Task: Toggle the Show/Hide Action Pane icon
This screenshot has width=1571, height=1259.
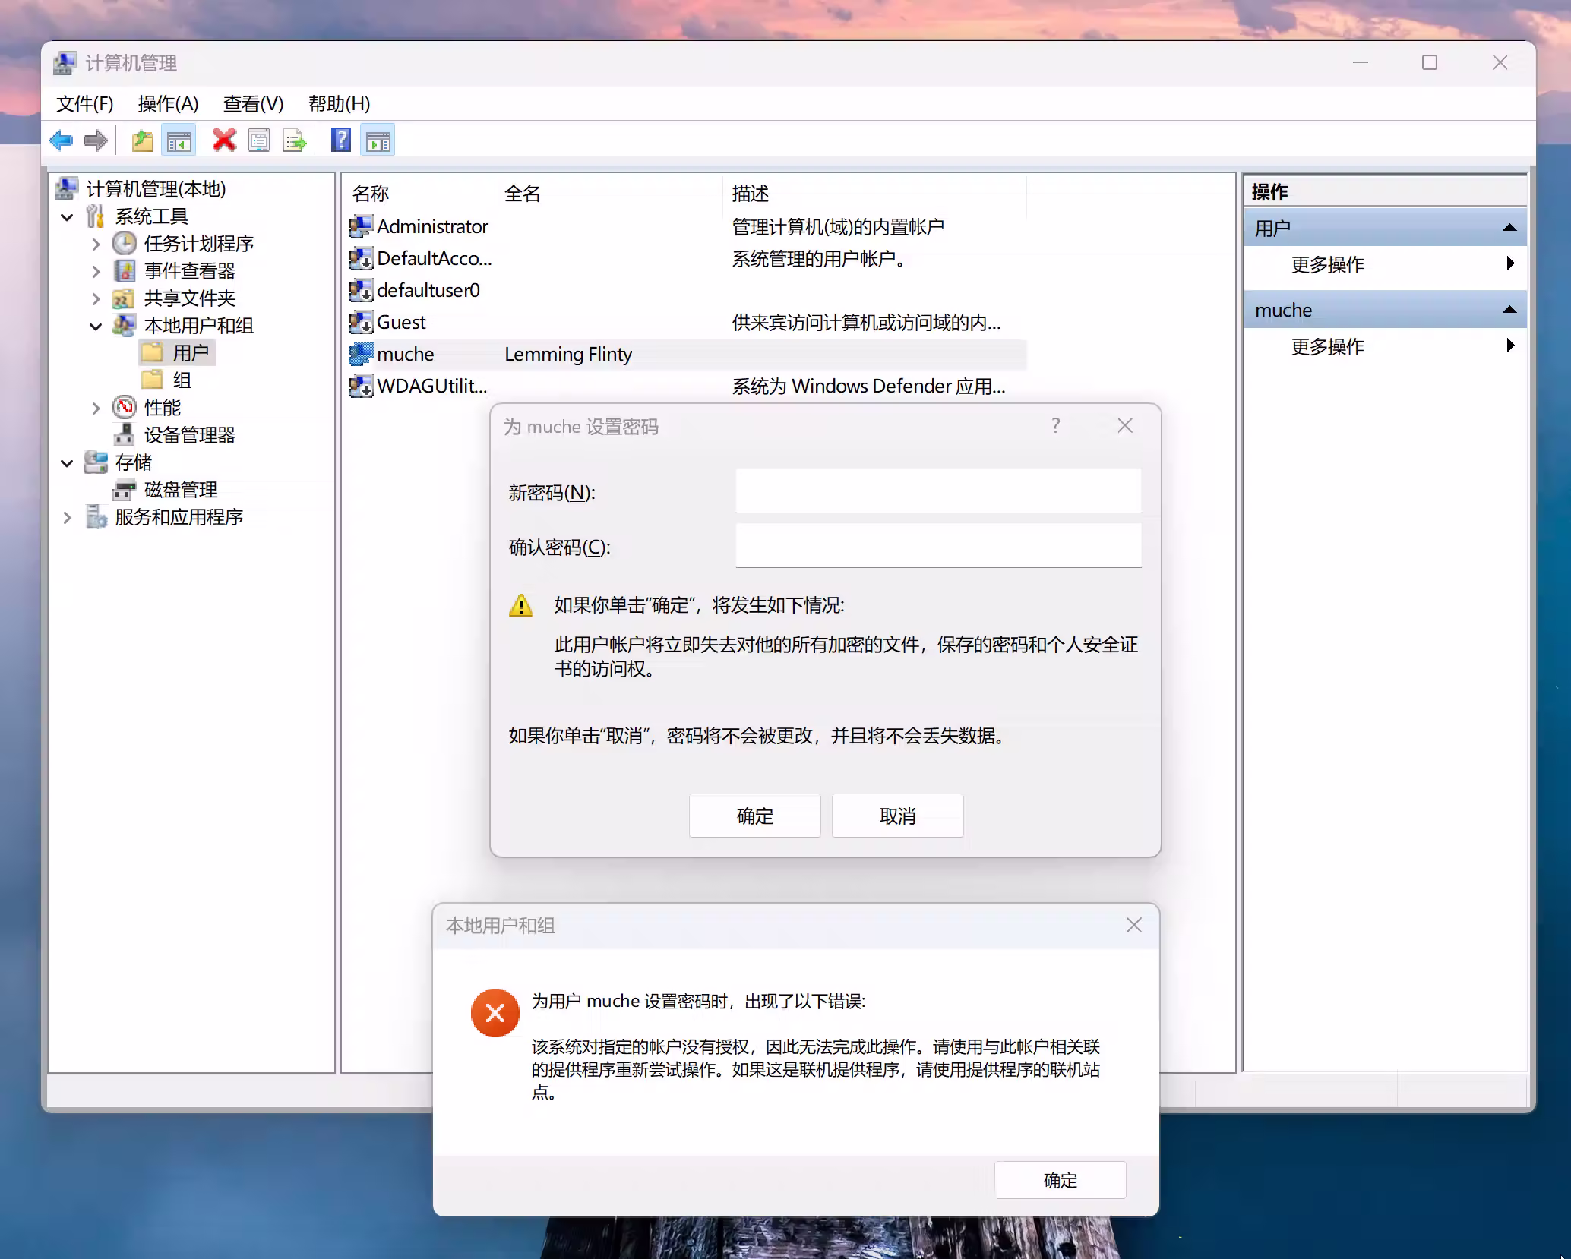Action: tap(378, 140)
